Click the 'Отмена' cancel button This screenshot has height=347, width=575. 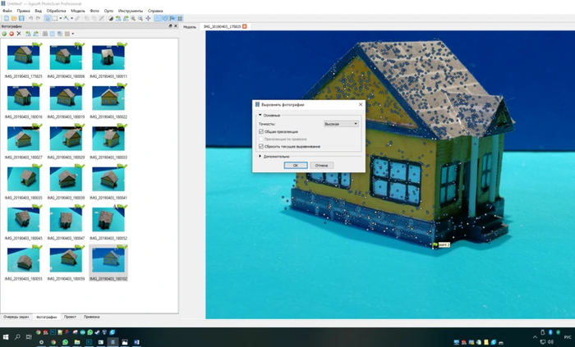tap(322, 165)
